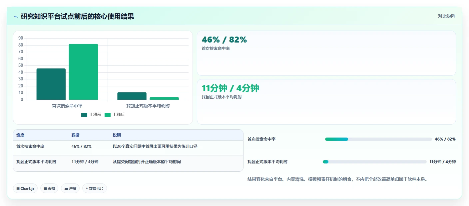Image resolution: width=469 pixels, height=206 pixels.
Task: Select the 数据卡片 tag chip
Action: (95, 188)
